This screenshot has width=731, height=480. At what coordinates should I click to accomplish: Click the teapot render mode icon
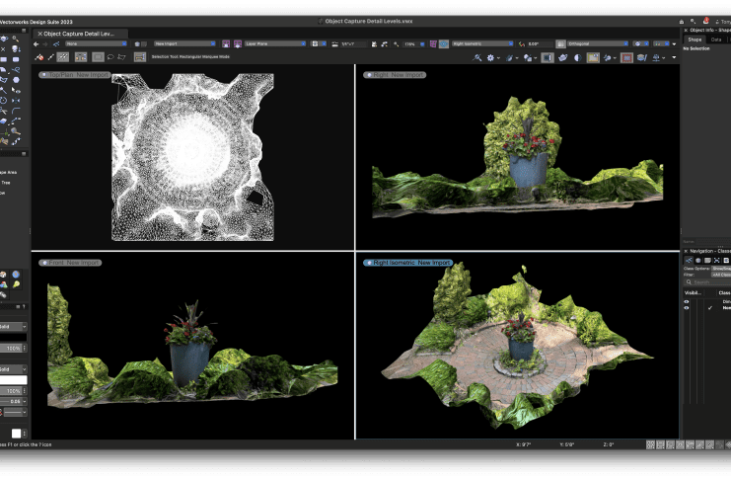tap(561, 58)
